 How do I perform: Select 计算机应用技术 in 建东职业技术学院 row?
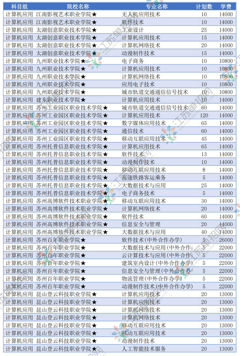[x=141, y=100]
